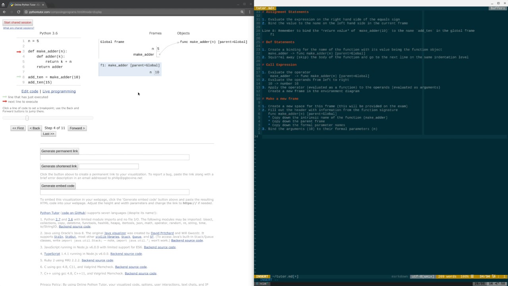Click Generate embed code button

click(x=58, y=186)
